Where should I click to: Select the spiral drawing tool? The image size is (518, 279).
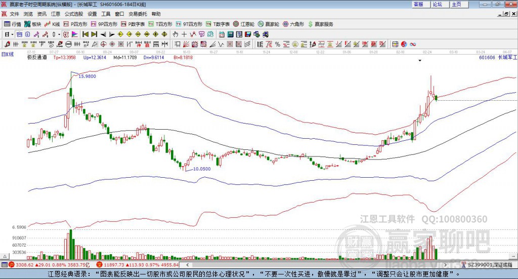[x=51, y=44]
